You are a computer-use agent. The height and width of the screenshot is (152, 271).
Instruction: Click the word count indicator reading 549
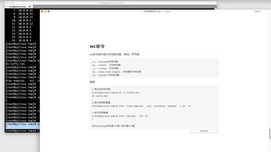pos(257,11)
